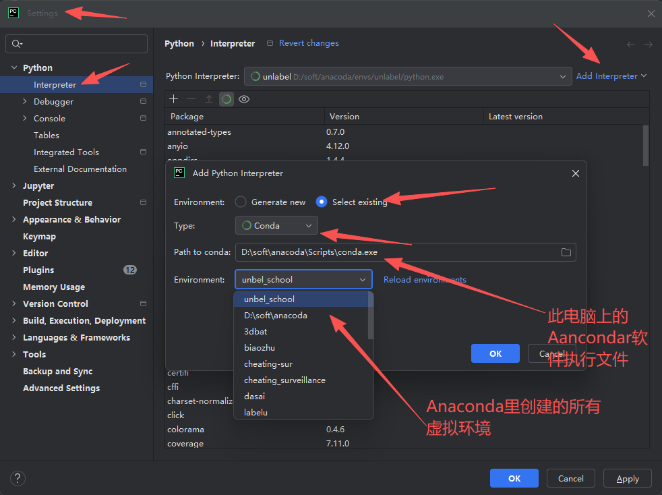Open Memory Usage settings page
The image size is (662, 495).
tap(54, 287)
